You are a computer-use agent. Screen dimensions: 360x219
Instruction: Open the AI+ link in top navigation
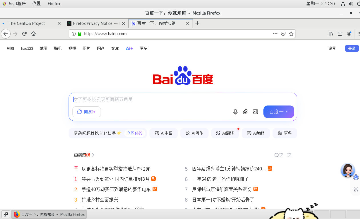(129, 49)
